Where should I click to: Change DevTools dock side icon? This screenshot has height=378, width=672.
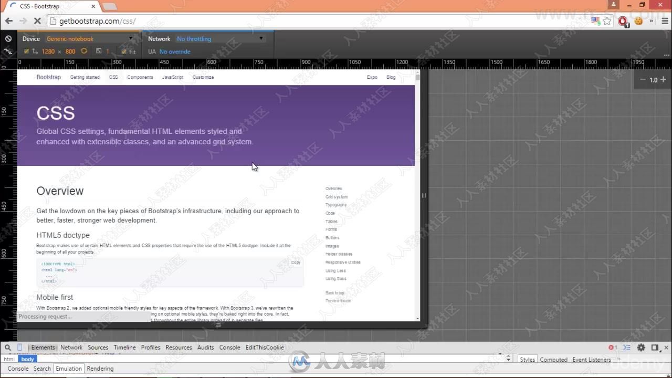tap(655, 348)
